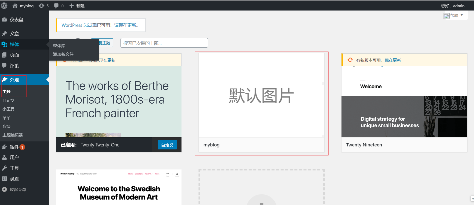Click the update icon on Twenty Nineteen notice
Image resolution: width=474 pixels, height=205 pixels.
(x=350, y=60)
